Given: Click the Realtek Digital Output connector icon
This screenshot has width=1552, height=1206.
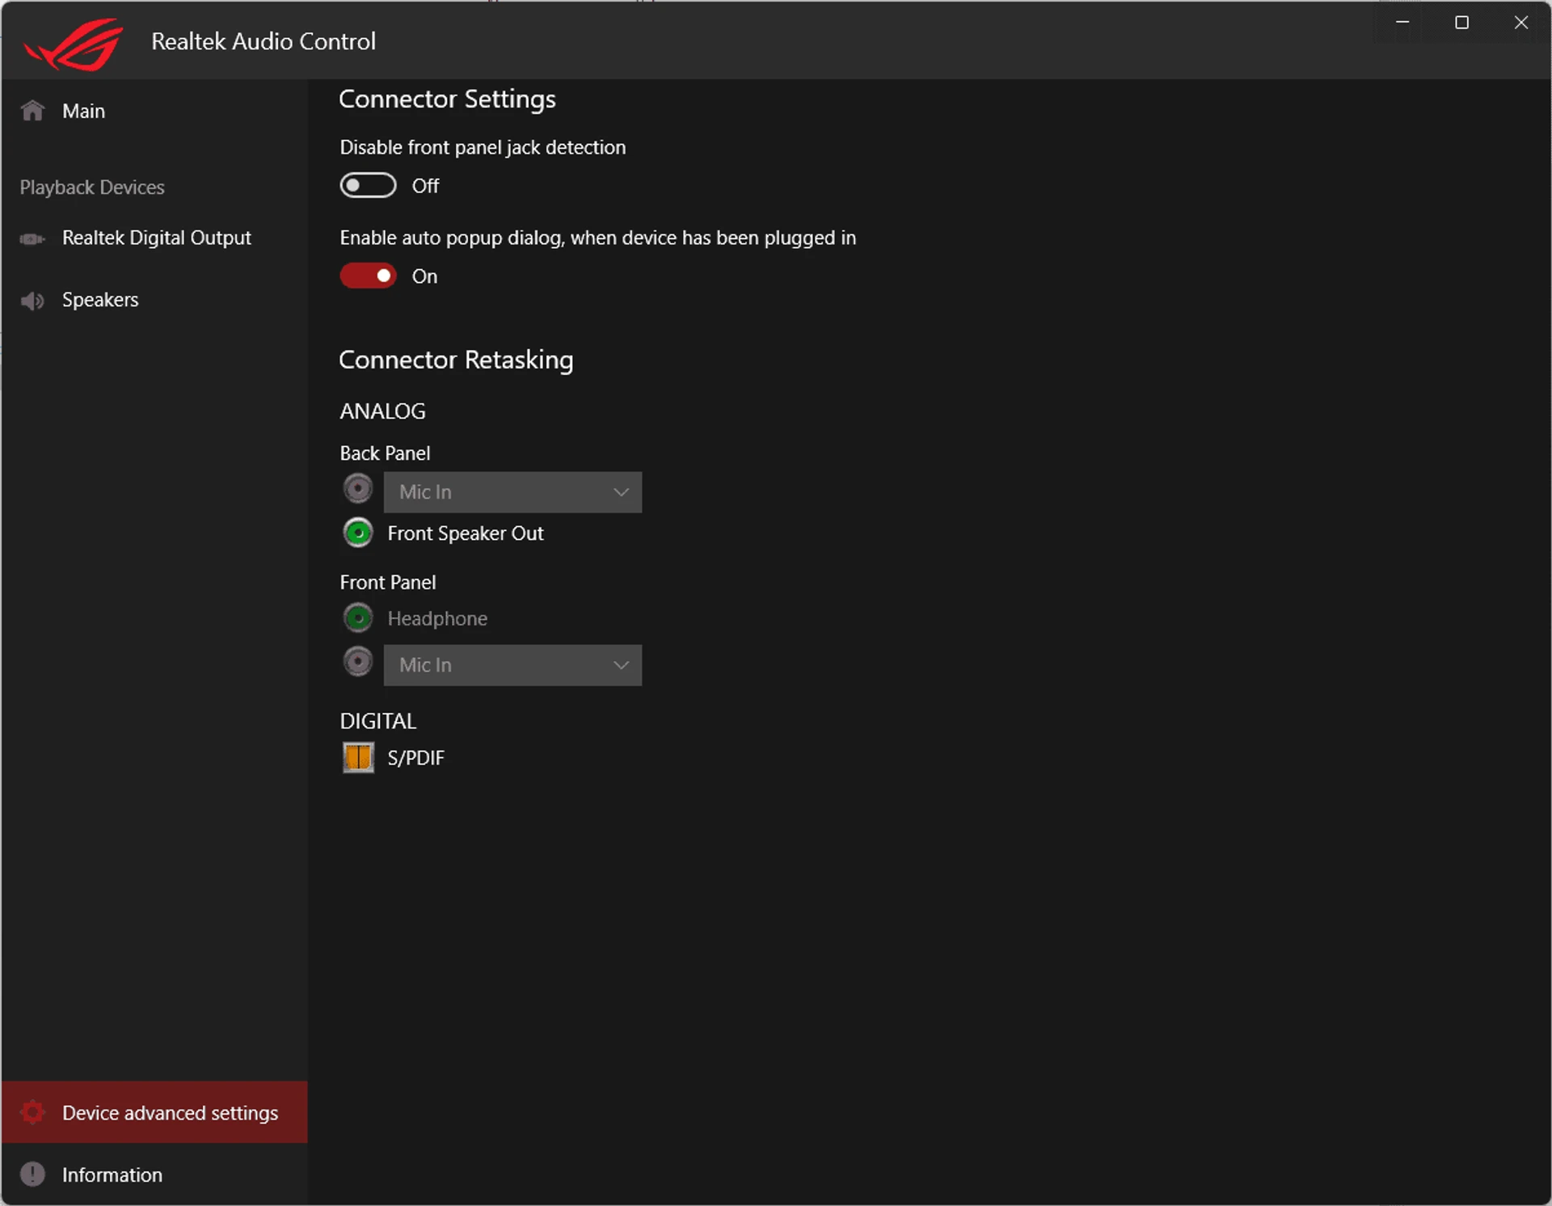Looking at the screenshot, I should click(x=32, y=238).
